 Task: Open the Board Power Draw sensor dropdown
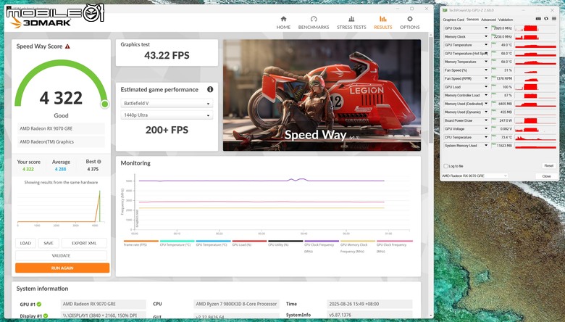tap(486, 120)
